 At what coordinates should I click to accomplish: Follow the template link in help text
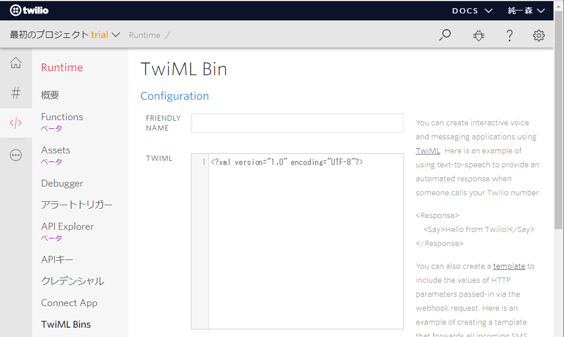(509, 266)
